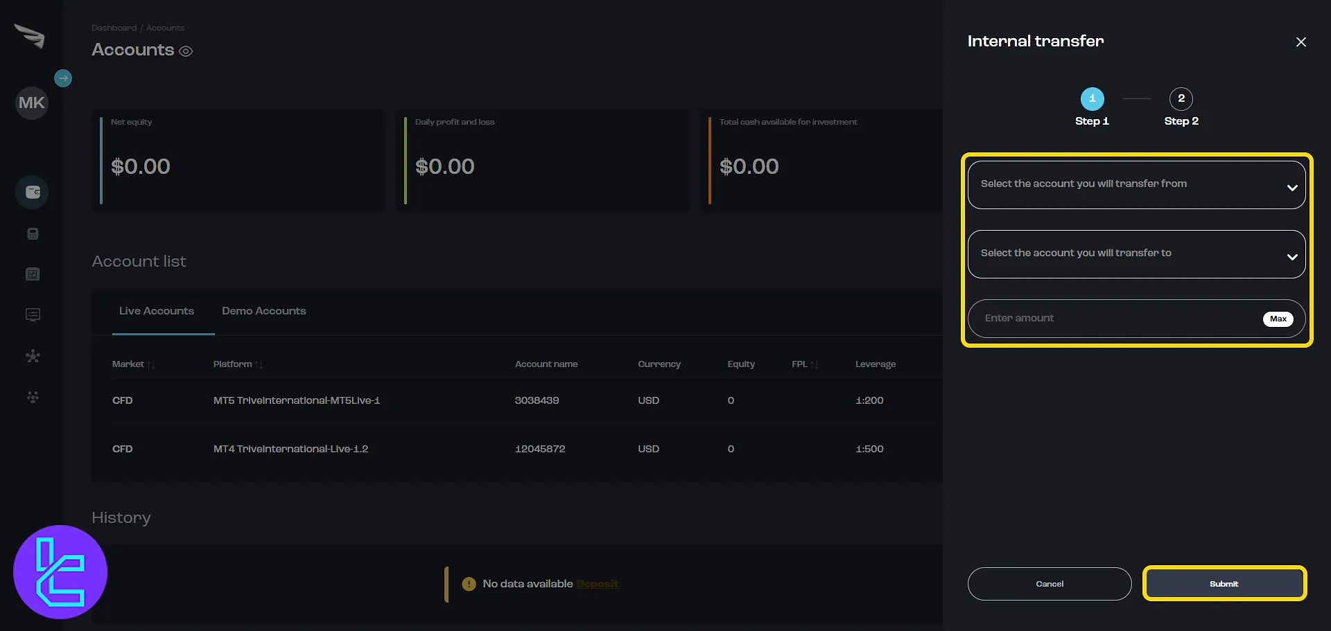
Task: Open the transfer from account dropdown
Action: coord(1137,185)
